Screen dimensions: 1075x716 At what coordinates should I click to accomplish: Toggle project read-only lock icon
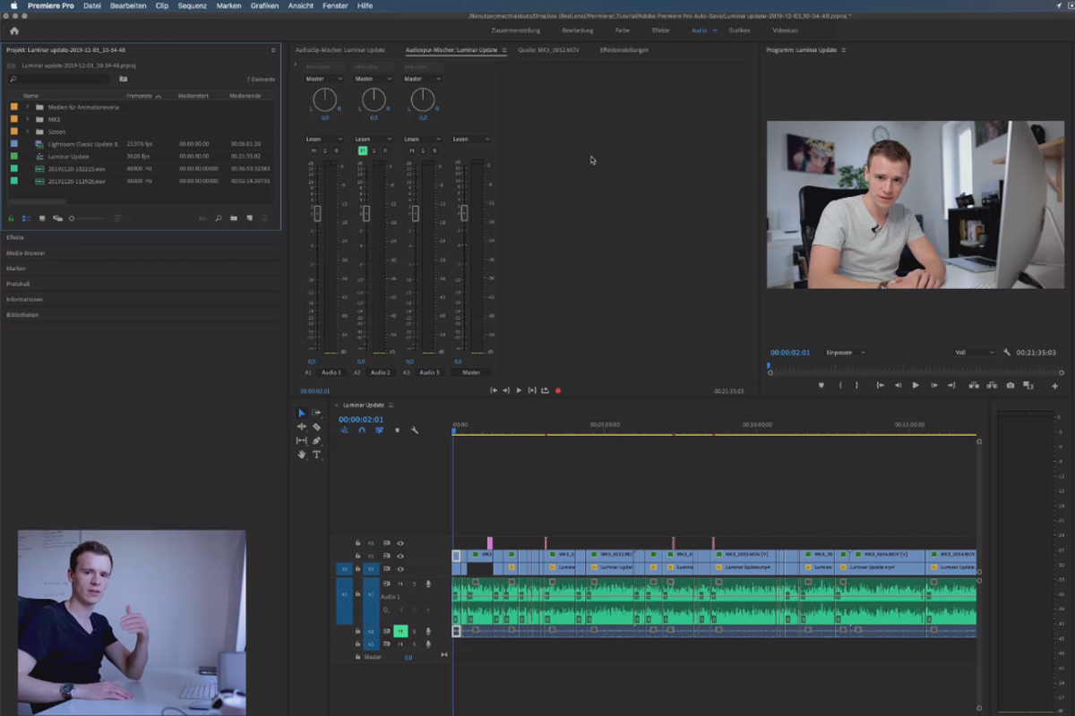tap(11, 218)
